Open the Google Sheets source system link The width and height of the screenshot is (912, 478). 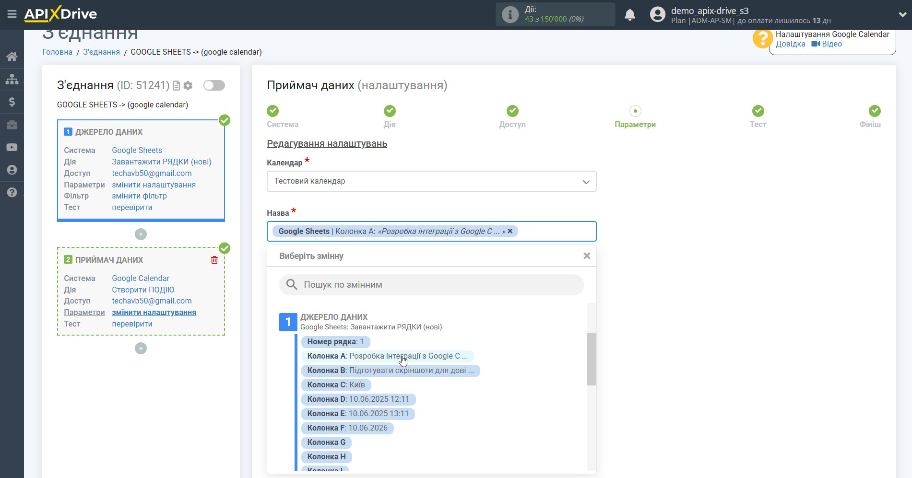click(x=137, y=150)
